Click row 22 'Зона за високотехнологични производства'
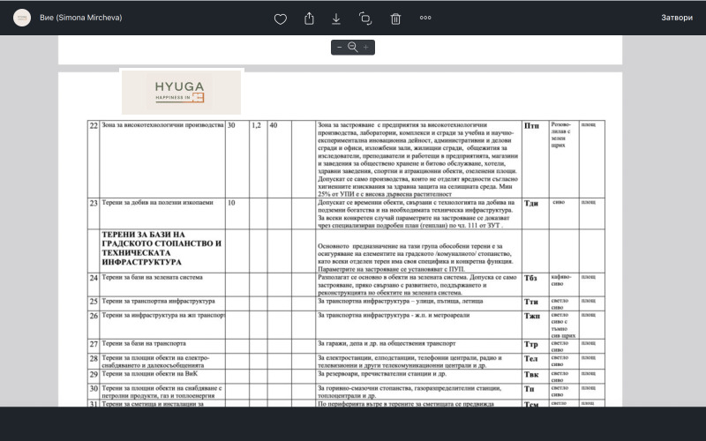The width and height of the screenshot is (706, 441). pyautogui.click(x=162, y=126)
